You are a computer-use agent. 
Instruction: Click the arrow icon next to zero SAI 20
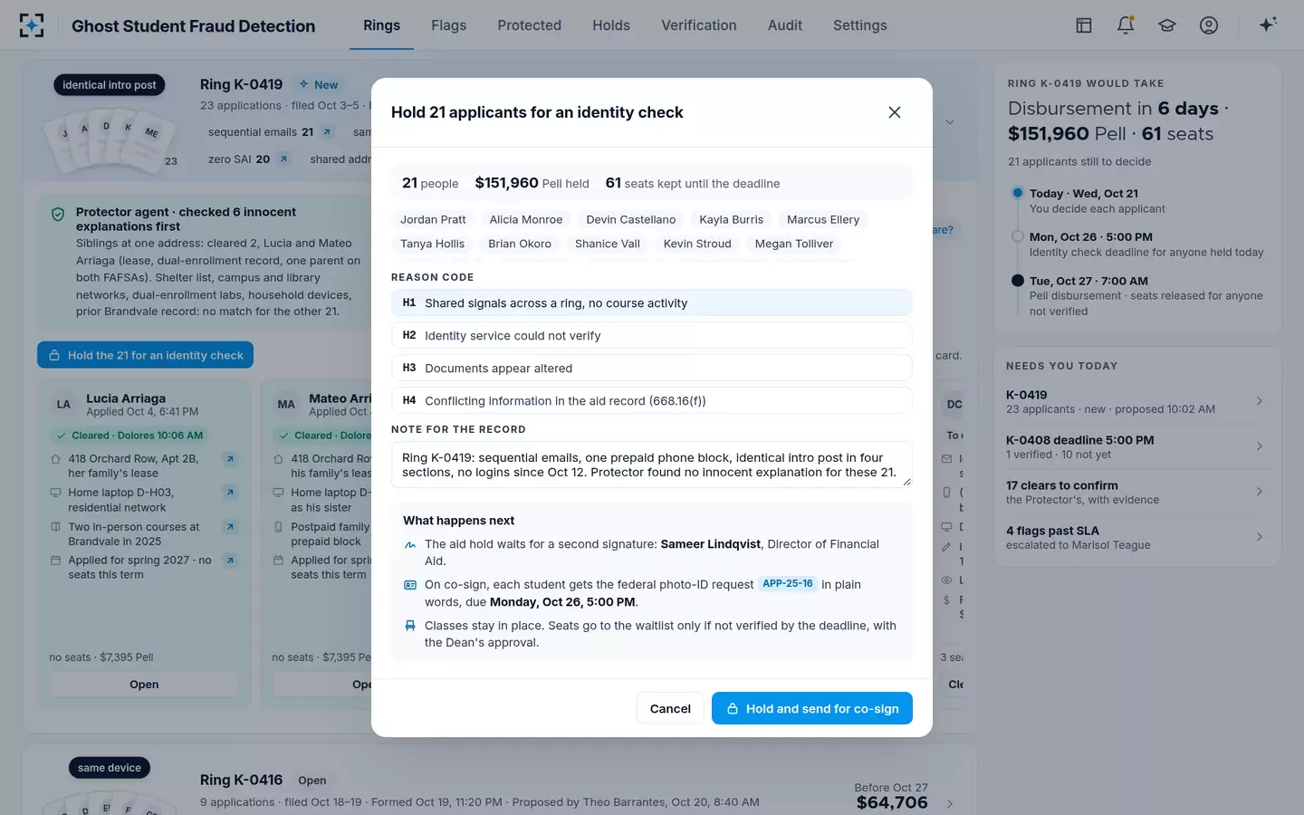283,159
